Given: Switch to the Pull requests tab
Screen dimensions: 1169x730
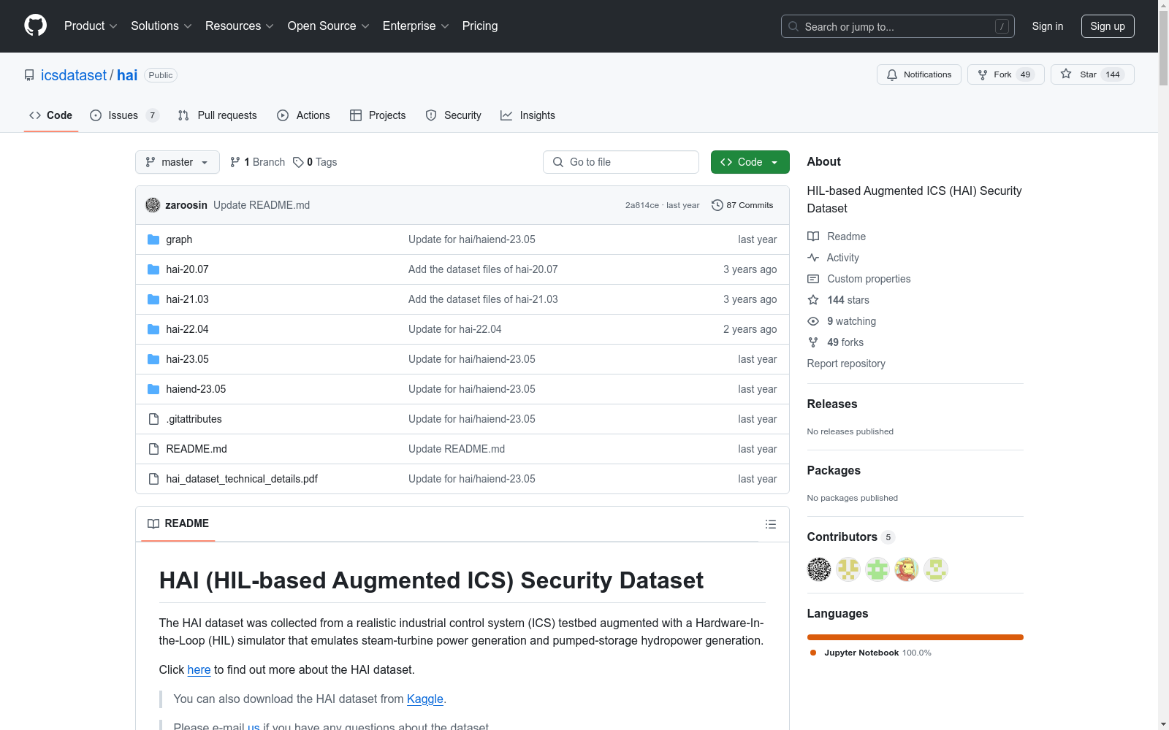Looking at the screenshot, I should click(x=217, y=115).
